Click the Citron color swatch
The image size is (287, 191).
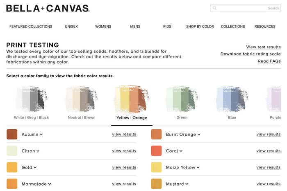pos(12,151)
